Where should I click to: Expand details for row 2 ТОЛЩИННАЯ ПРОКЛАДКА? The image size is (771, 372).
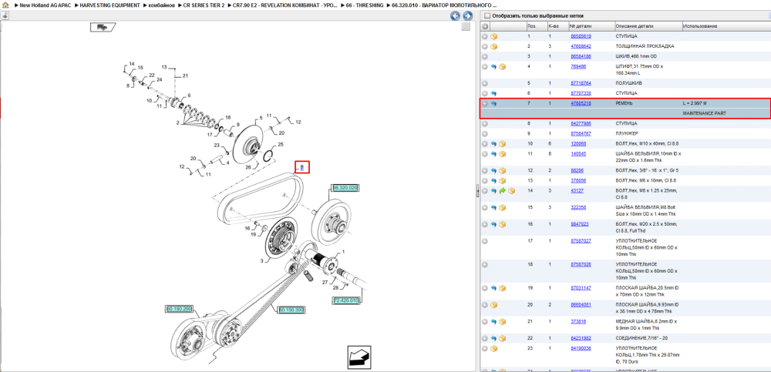click(485, 46)
